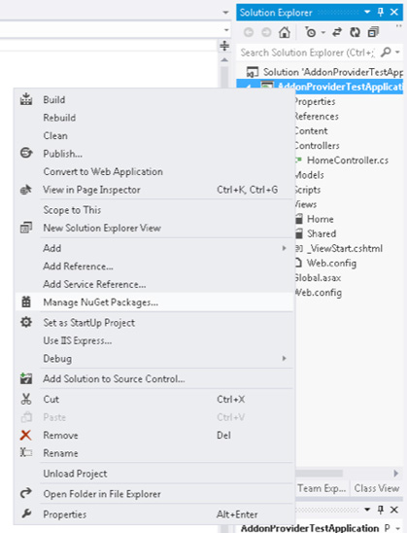The height and width of the screenshot is (533, 407).
Task: Toggle the pin on Solution Explorer title bar
Action: click(x=381, y=13)
